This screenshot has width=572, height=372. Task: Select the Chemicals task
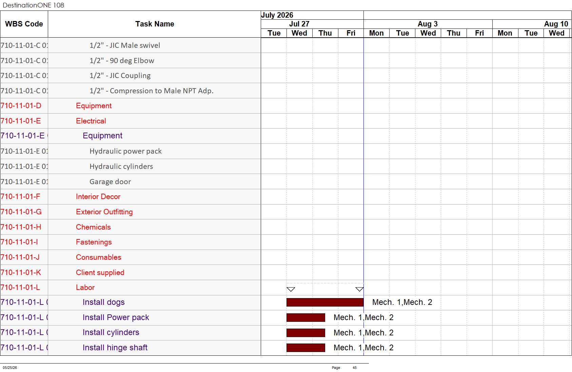coord(93,227)
